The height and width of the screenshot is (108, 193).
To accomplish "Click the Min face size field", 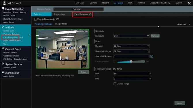I will pos(131,79).
